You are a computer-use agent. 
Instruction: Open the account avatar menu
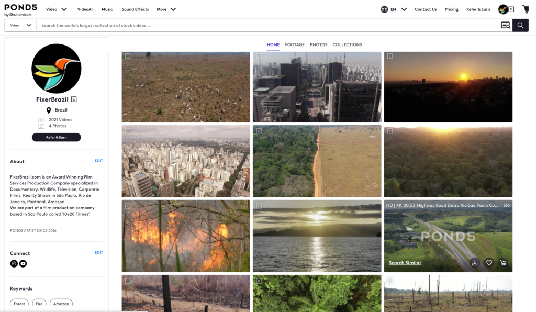tap(503, 9)
